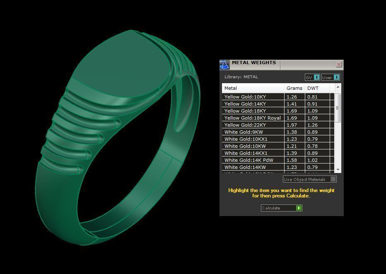Click the 1.97 grams value for 22KY

(292, 125)
